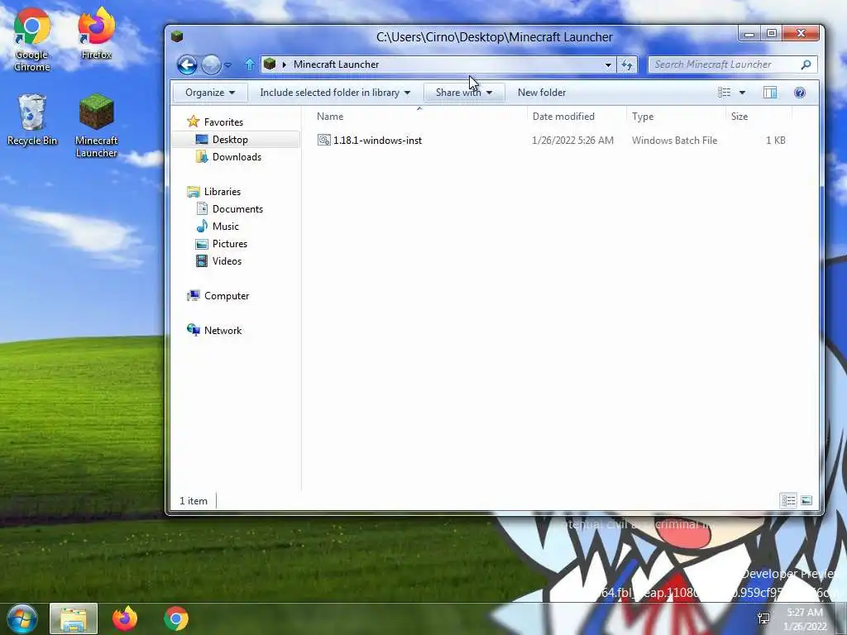
Task: Select Desktop in Favorites
Action: [x=235, y=139]
